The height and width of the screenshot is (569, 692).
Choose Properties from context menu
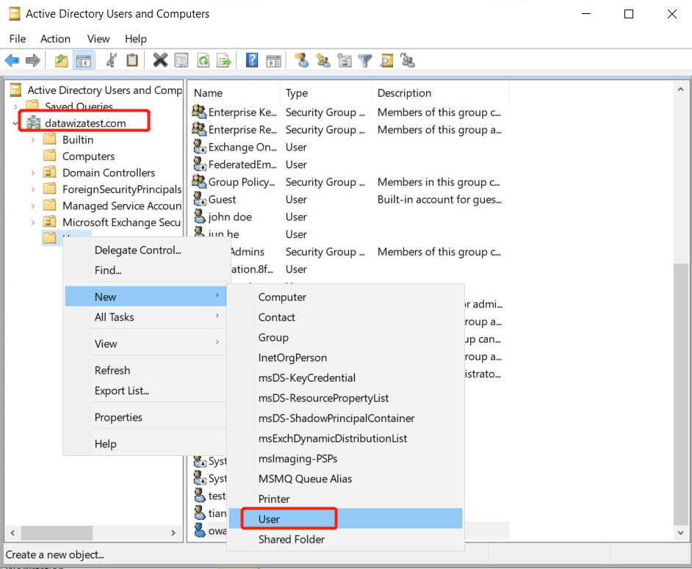pos(145,417)
